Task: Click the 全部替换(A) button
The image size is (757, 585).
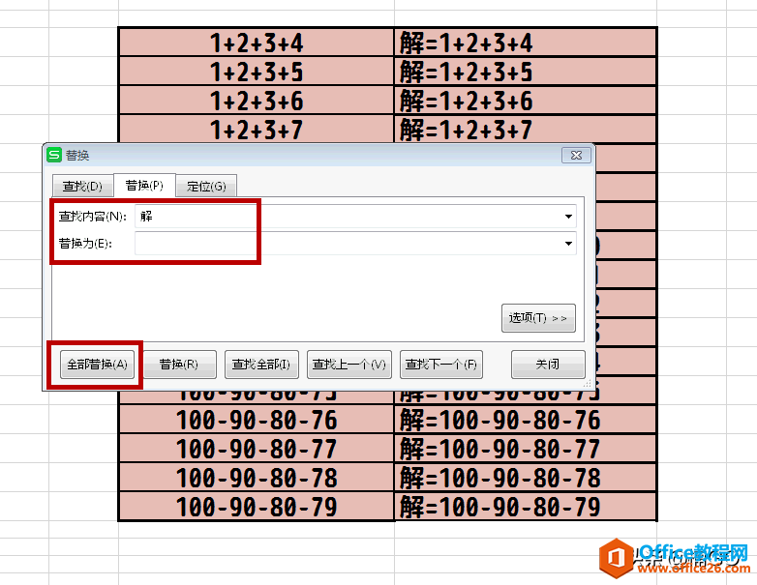Action: (97, 365)
